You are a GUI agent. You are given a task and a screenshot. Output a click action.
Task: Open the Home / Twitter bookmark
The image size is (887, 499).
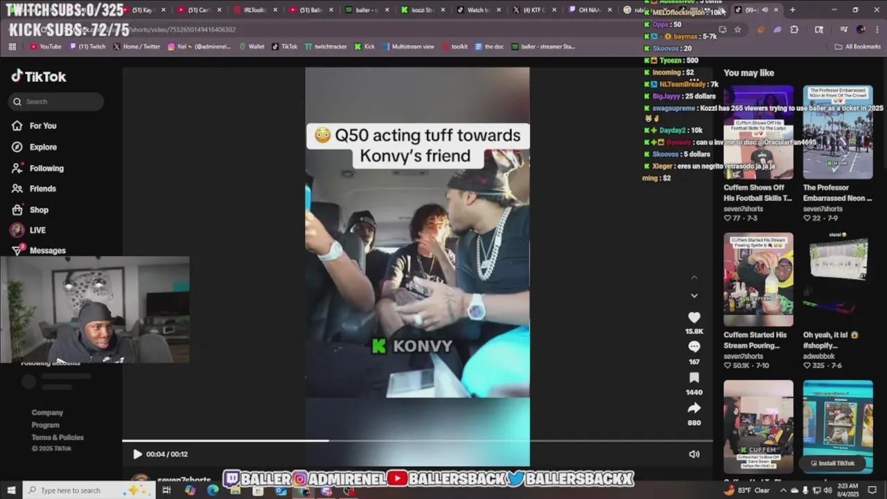coord(137,46)
